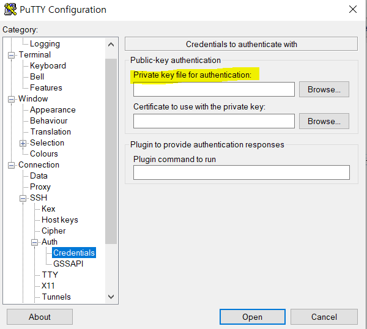Screen dimensions: 367x329
Task: Open the Keyboard settings category
Action: pyautogui.click(x=48, y=66)
